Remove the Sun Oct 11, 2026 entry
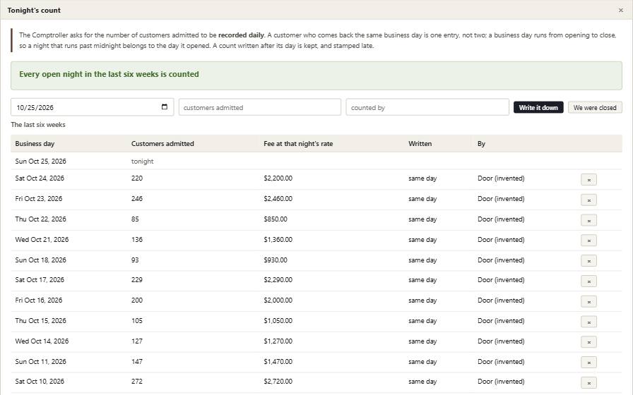This screenshot has height=395, width=633. [x=588, y=363]
